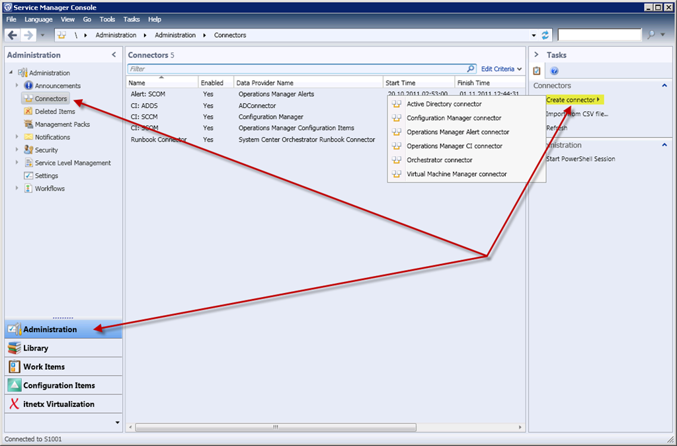
Task: Collapse the Connectors task section
Action: [x=664, y=86]
